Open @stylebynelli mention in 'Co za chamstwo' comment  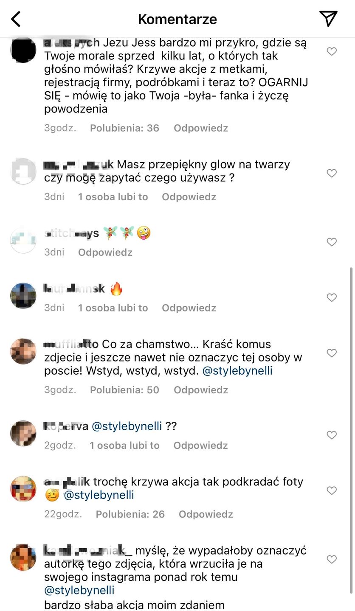237,371
